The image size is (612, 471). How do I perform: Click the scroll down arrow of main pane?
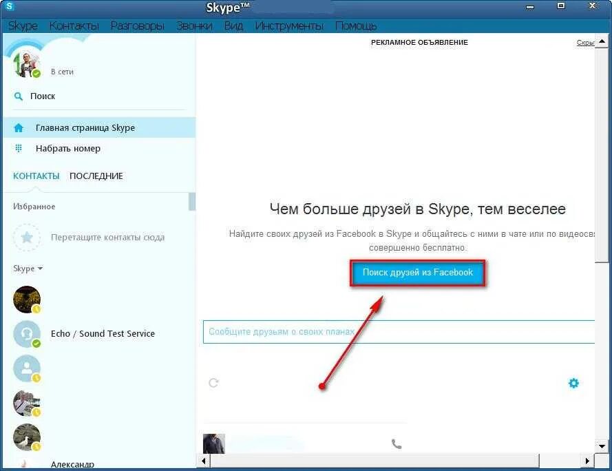click(x=602, y=446)
